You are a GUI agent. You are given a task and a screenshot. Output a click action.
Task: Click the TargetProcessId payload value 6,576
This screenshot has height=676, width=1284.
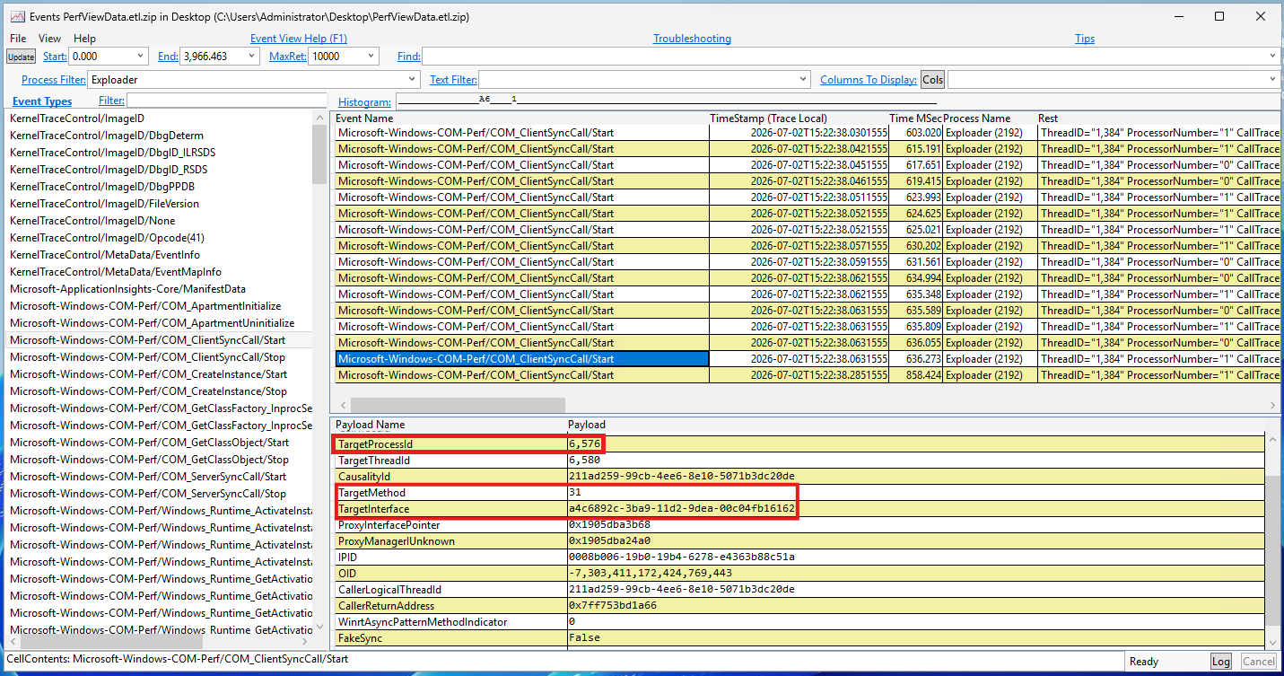tap(586, 444)
